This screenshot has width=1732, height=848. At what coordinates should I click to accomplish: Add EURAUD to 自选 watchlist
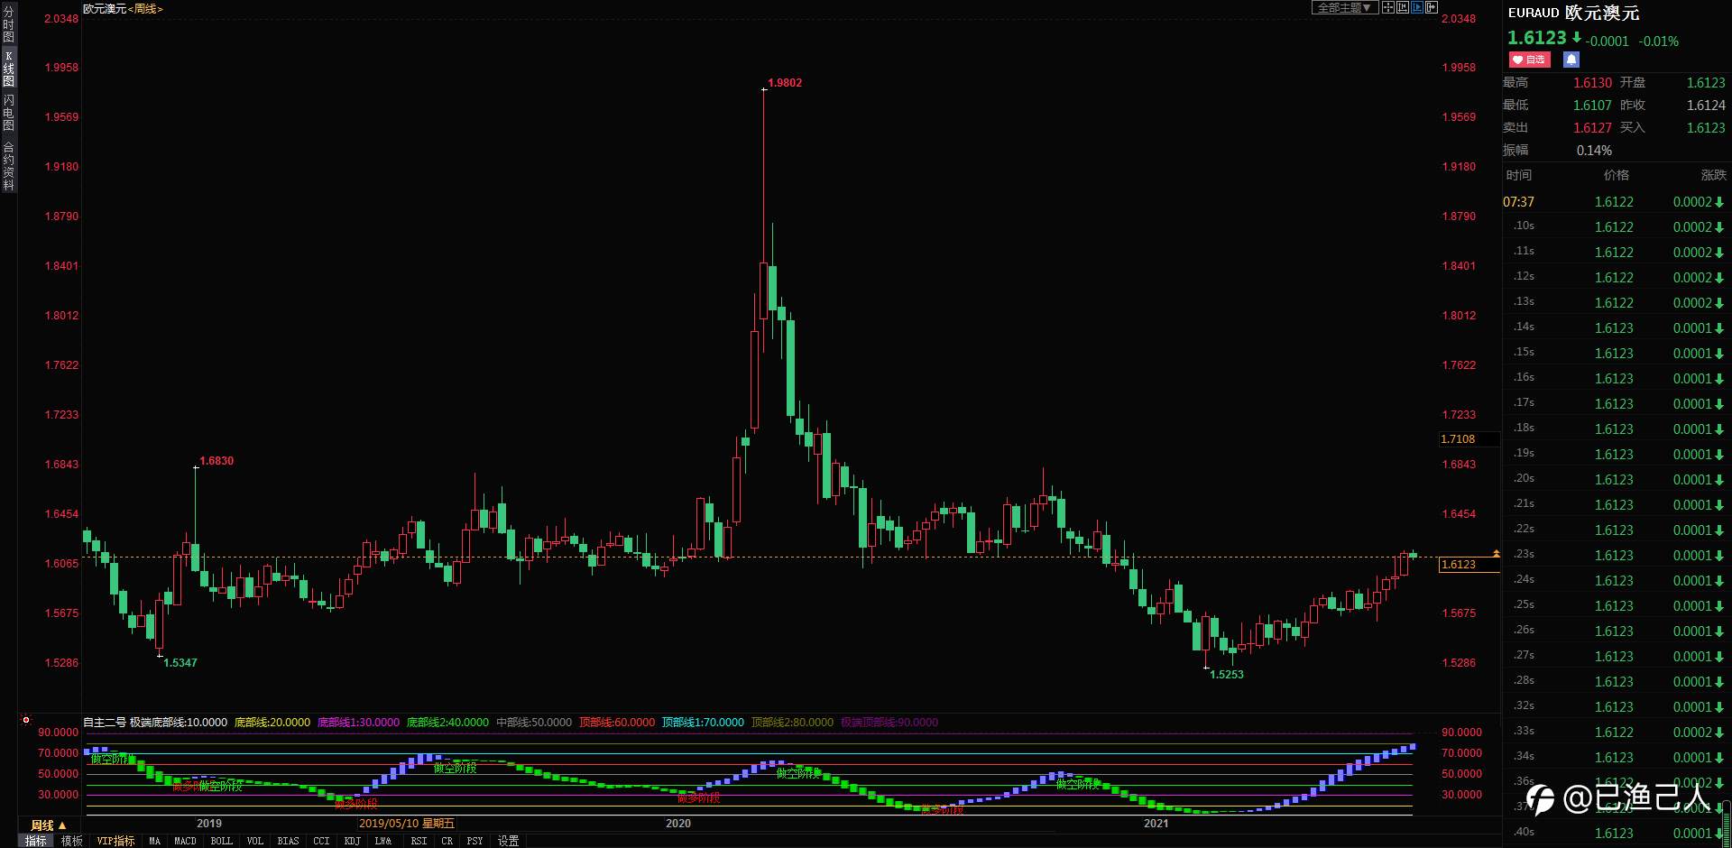coord(1529,60)
